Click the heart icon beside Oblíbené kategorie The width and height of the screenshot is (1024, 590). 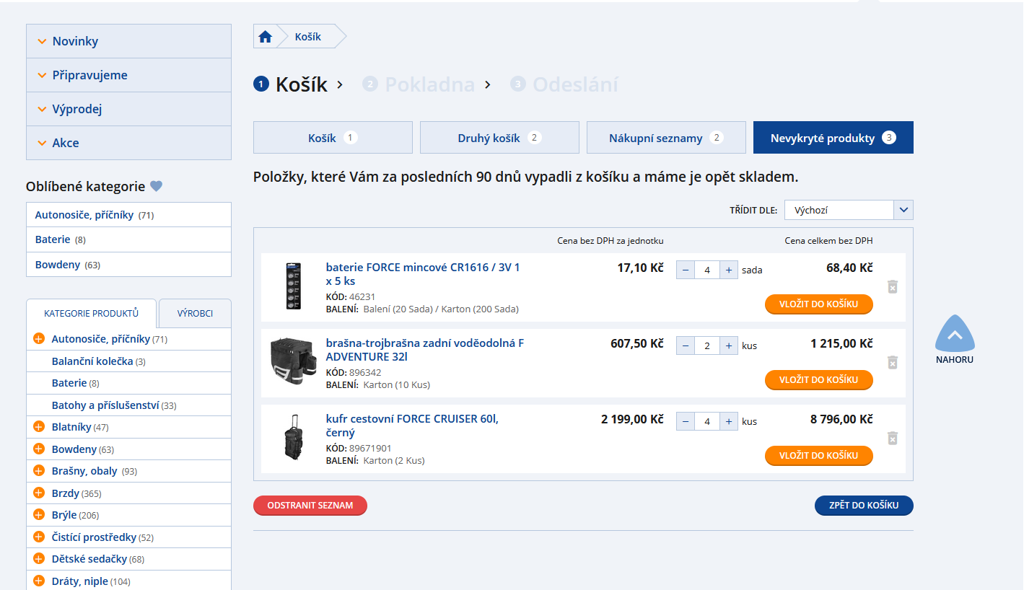pyautogui.click(x=156, y=187)
